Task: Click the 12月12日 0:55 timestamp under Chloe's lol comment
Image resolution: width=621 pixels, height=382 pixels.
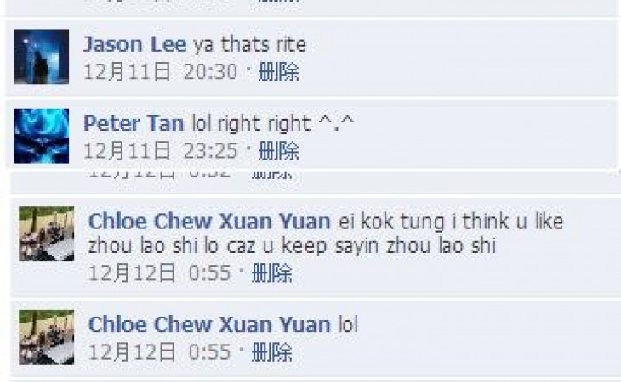Action: [x=160, y=352]
